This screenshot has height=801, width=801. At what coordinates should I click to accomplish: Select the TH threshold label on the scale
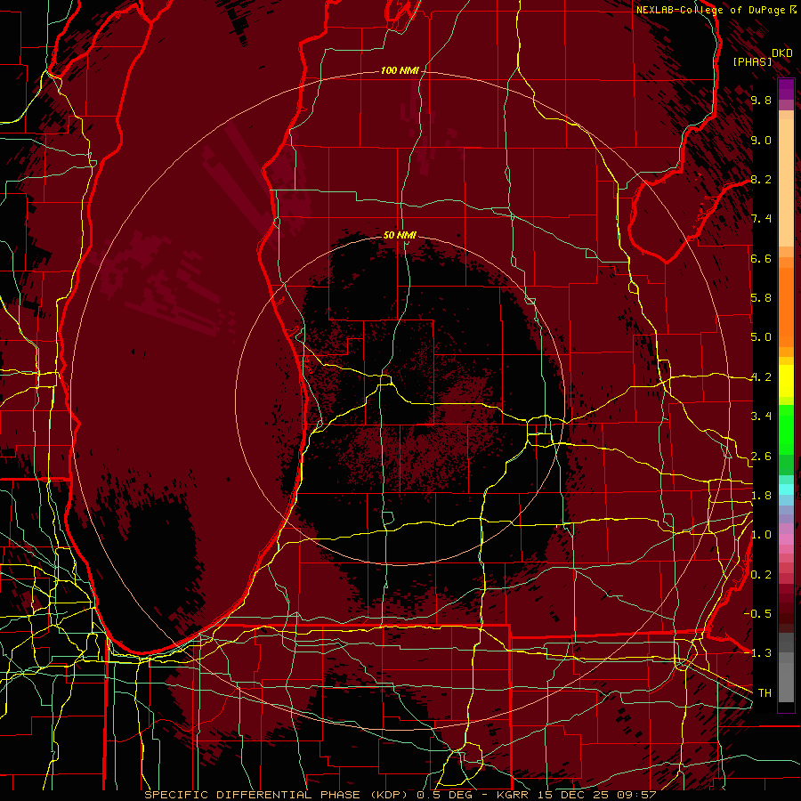[765, 693]
